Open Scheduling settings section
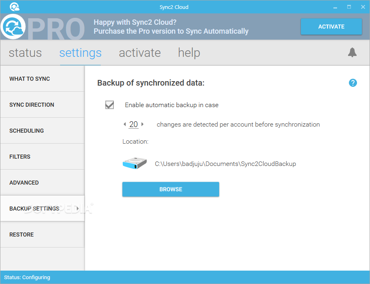The image size is (370, 284). 42,131
